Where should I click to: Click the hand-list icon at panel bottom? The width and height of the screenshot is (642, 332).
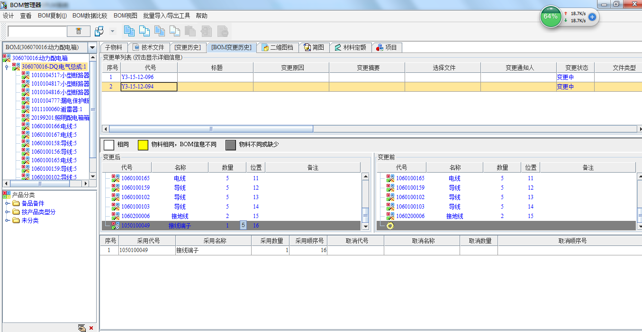point(82,328)
